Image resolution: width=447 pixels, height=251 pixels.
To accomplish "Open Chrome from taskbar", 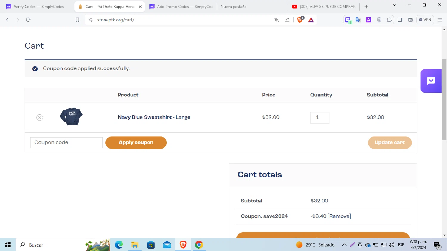I will click(x=199, y=245).
